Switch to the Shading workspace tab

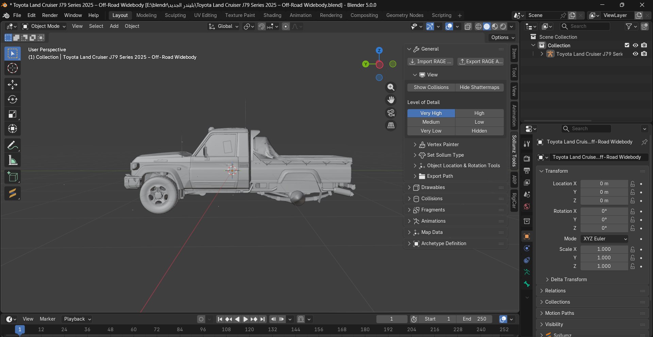click(x=272, y=15)
